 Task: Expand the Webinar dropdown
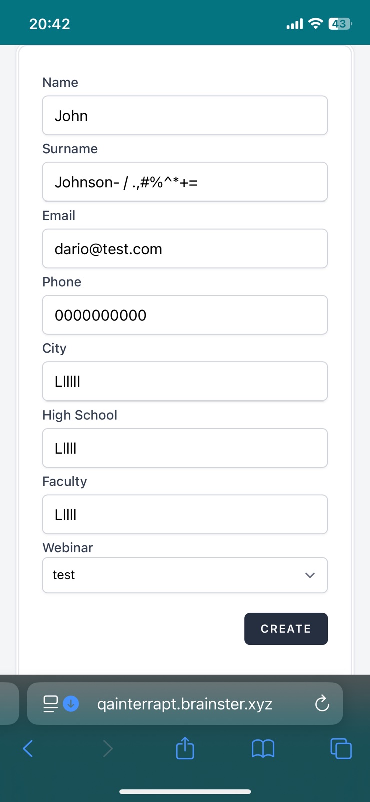(x=185, y=575)
